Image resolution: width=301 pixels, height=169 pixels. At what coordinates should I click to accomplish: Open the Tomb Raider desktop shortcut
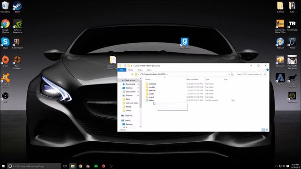coord(292,25)
